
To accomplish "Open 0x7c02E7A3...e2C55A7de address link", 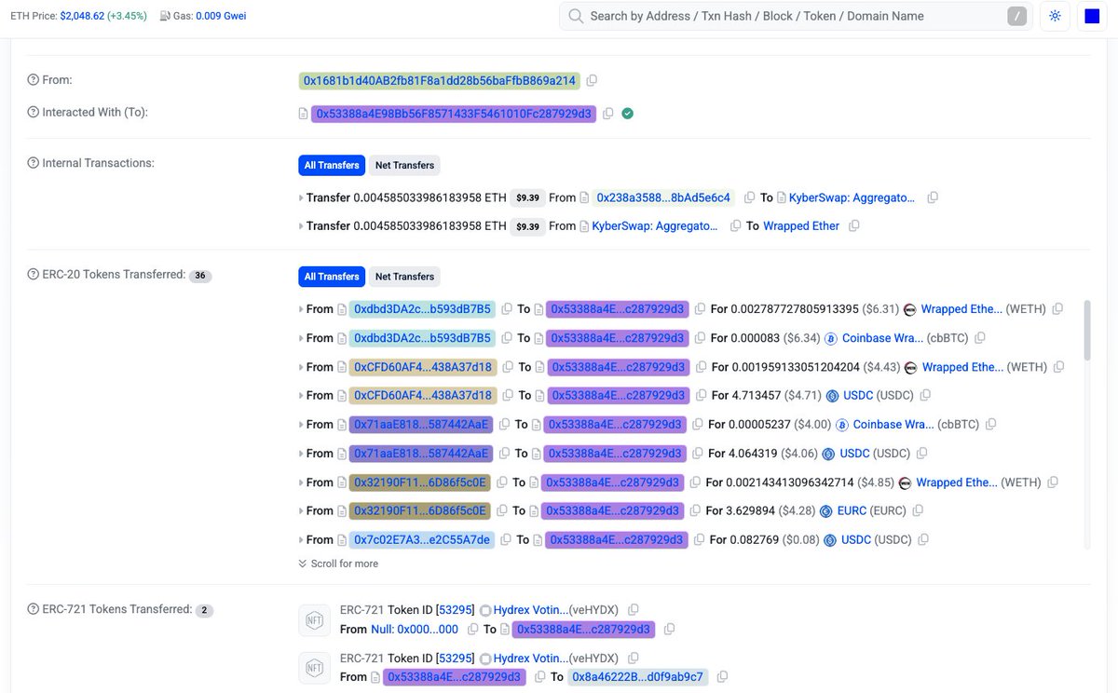I will click(422, 539).
